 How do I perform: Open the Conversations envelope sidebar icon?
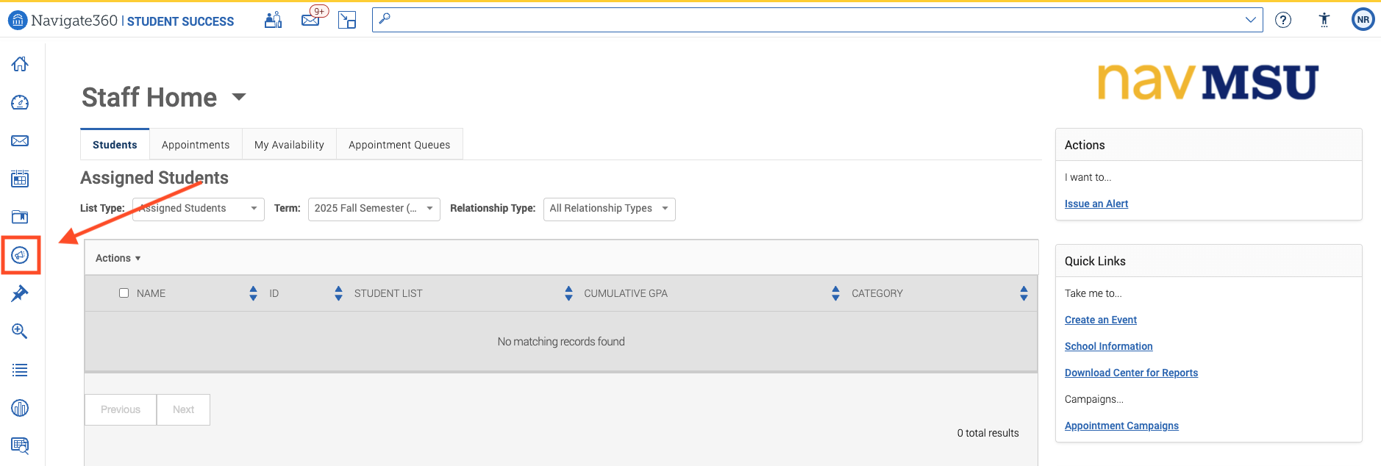(x=20, y=140)
